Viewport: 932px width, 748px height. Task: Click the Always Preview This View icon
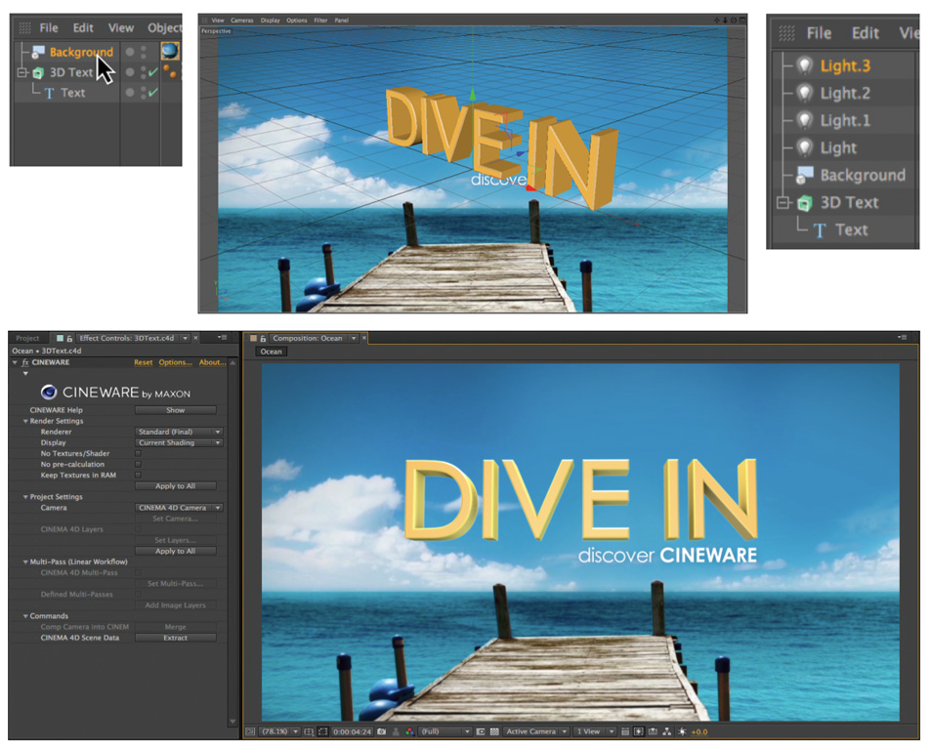[x=250, y=732]
